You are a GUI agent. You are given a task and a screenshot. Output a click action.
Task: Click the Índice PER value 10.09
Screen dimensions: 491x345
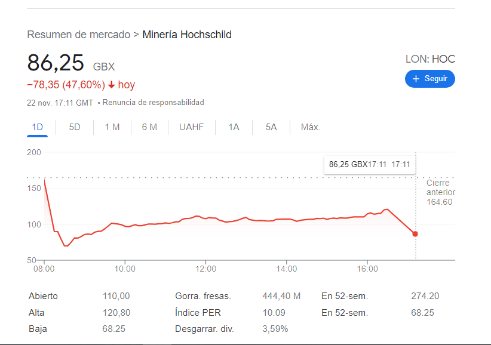274,313
